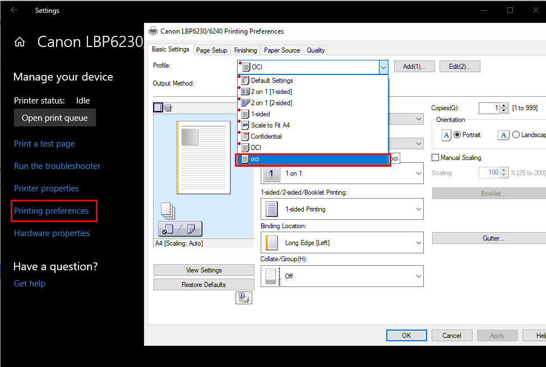Switch to Paper Source tab
This screenshot has width=546, height=367.
point(282,50)
